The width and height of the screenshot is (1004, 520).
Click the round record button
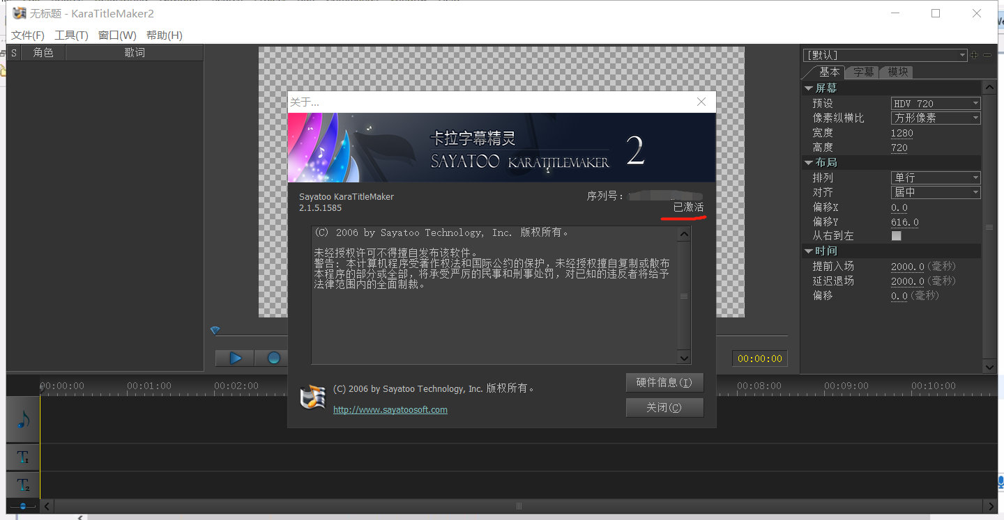tap(273, 358)
